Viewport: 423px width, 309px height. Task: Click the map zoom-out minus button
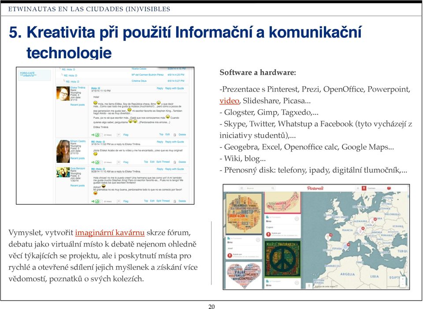coord(403,284)
